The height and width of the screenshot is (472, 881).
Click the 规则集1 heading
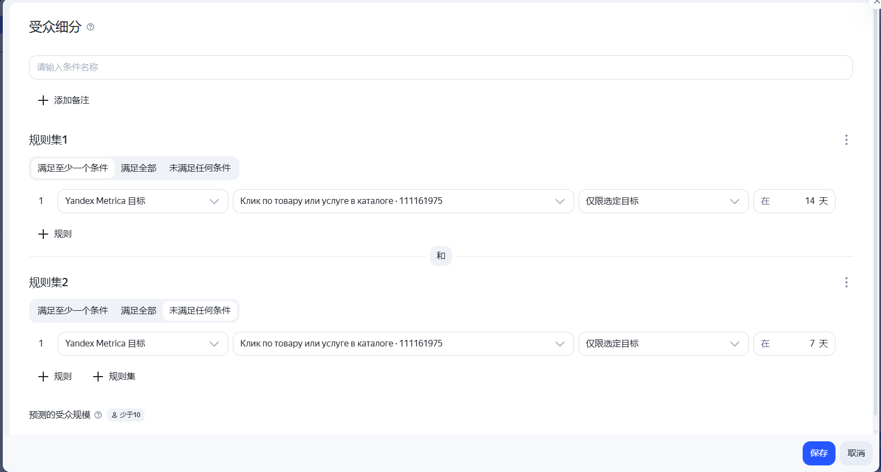[x=48, y=140]
